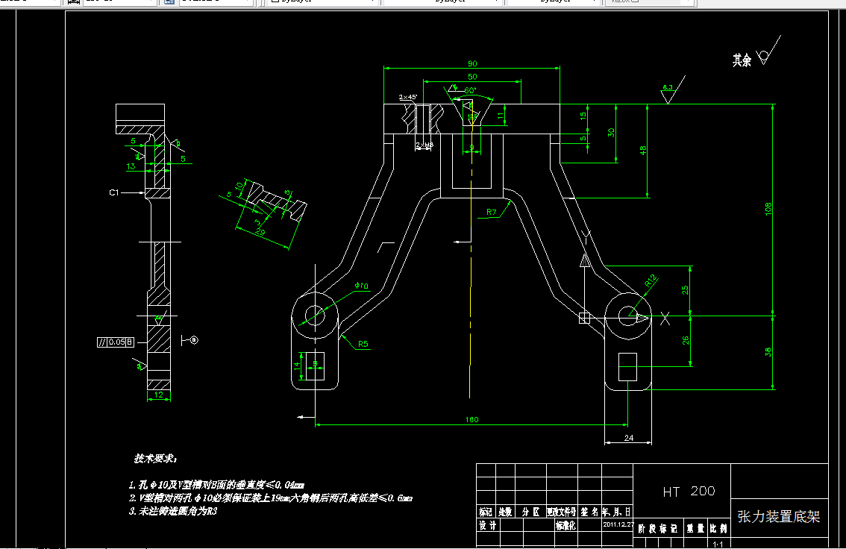The width and height of the screenshot is (846, 549).
Task: Click the surface roughness symbol beside 其余
Action: click(764, 55)
